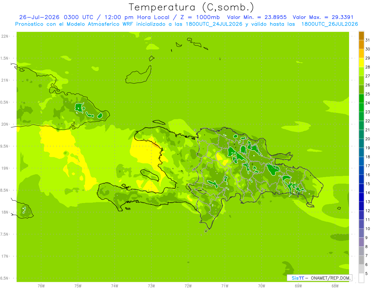Click the Valor Min. = 23.8955 text
The image size is (376, 290).
coord(257,18)
